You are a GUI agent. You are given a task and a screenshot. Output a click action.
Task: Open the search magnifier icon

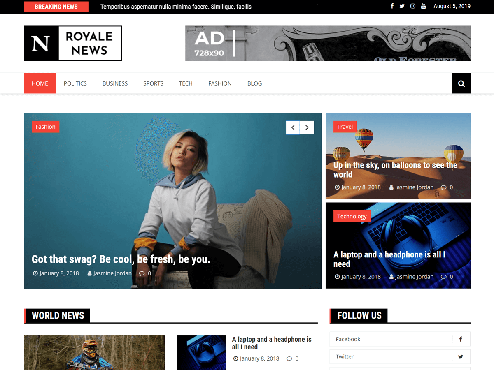(461, 83)
